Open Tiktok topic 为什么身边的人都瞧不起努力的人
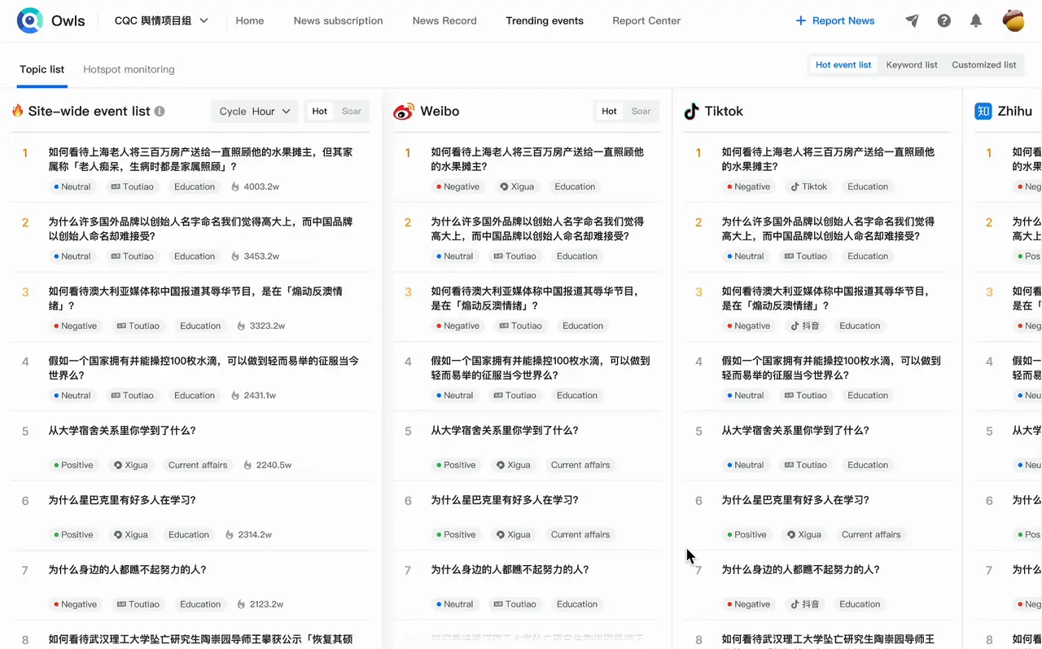This screenshot has width=1042, height=649. tap(800, 570)
